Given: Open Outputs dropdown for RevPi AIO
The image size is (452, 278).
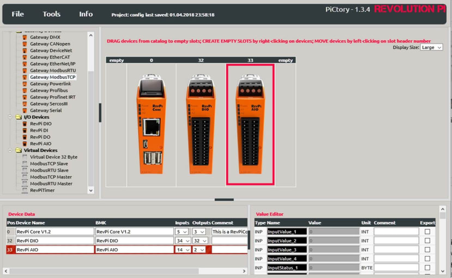Looking at the screenshot, I should coord(199,250).
